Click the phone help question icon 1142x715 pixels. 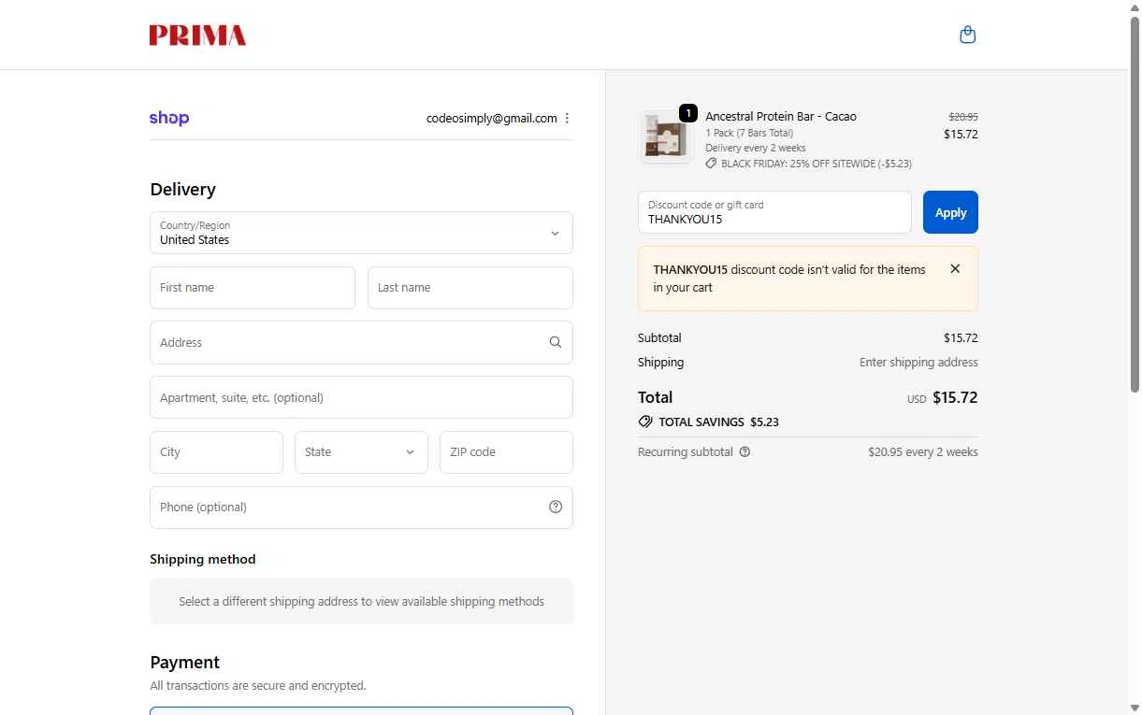click(556, 507)
